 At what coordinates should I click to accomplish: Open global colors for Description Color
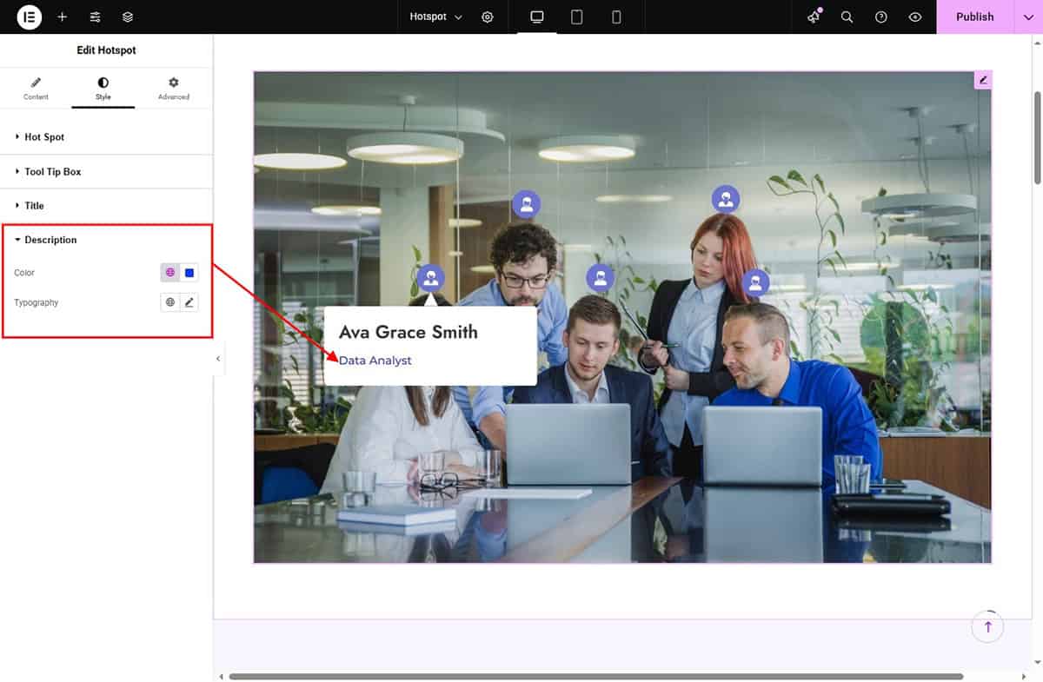(170, 273)
